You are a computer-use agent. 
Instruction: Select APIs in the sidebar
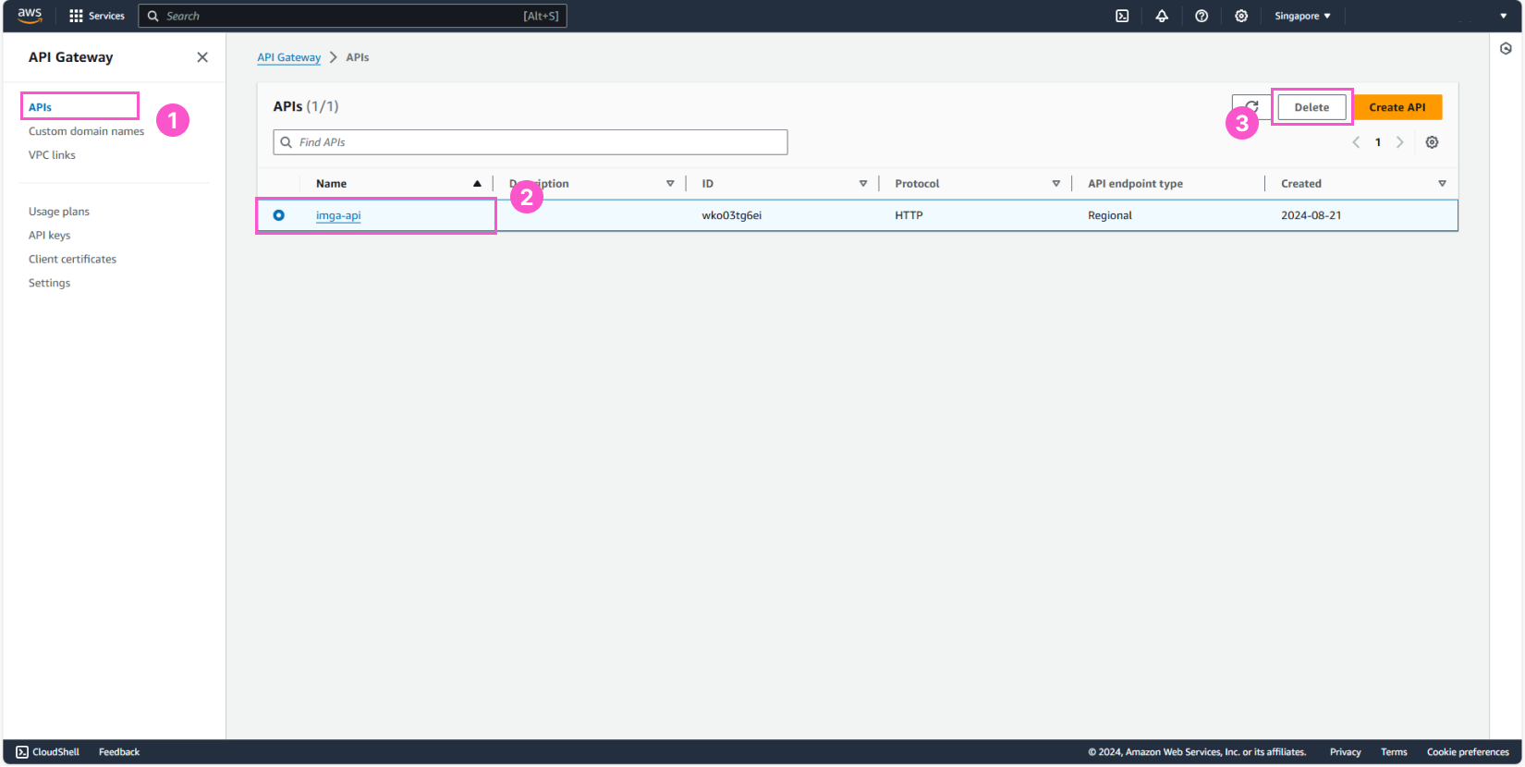[x=40, y=107]
